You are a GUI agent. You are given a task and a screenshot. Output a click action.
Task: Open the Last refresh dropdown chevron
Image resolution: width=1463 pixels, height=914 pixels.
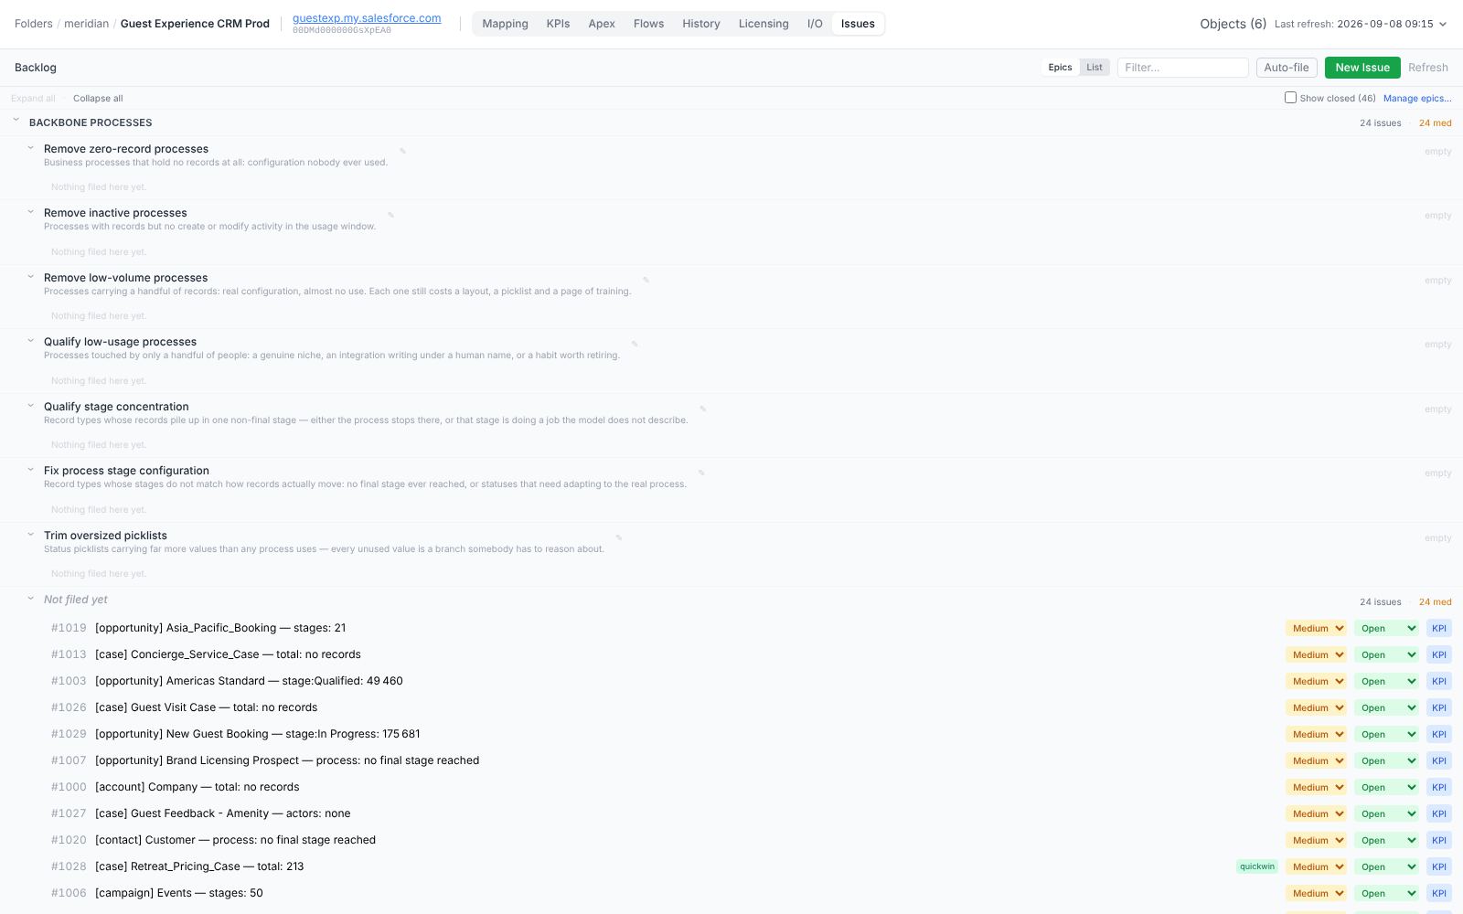click(1443, 25)
